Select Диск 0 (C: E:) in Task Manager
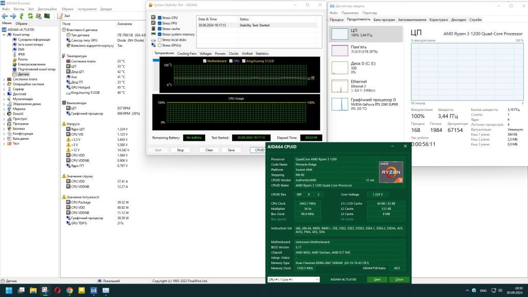Screen dimensions: 528x297 pyautogui.click(x=366, y=68)
